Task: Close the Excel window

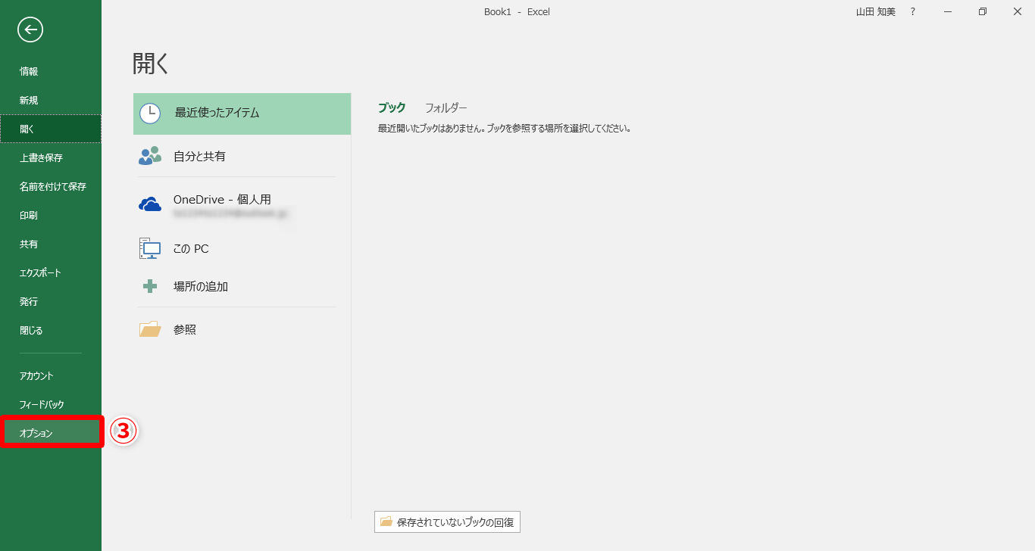Action: coord(1018,11)
